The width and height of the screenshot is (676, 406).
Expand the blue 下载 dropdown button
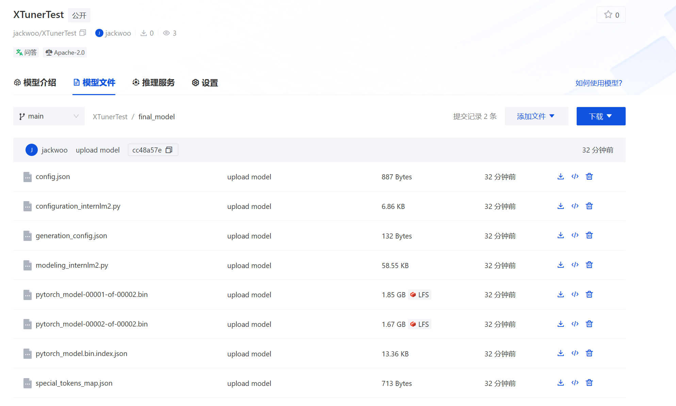coord(600,116)
